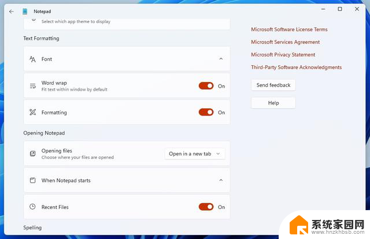Open Microsoft Privacy Statement link
Viewport: 370px width, 239px height.
pyautogui.click(x=283, y=55)
